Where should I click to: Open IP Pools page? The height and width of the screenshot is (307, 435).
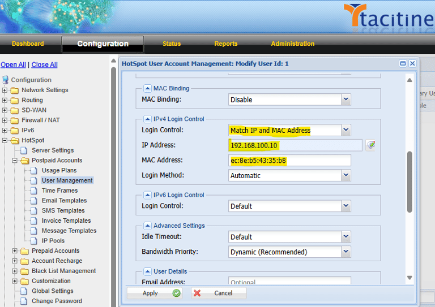(x=53, y=240)
